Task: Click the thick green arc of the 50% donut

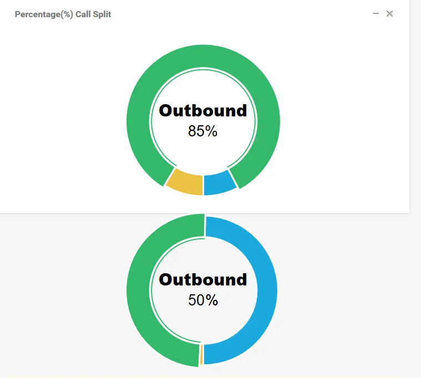Action: click(138, 290)
